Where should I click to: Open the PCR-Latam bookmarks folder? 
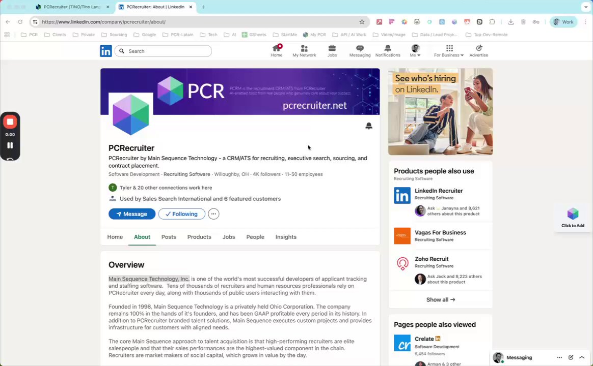click(x=178, y=35)
